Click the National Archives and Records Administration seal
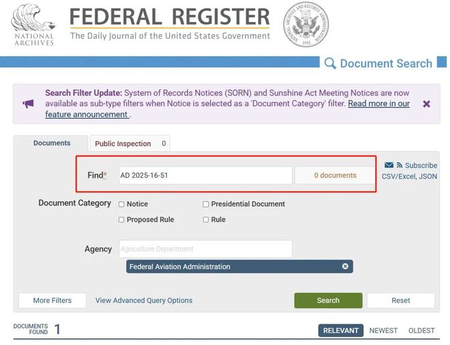The height and width of the screenshot is (345, 450). (305, 25)
